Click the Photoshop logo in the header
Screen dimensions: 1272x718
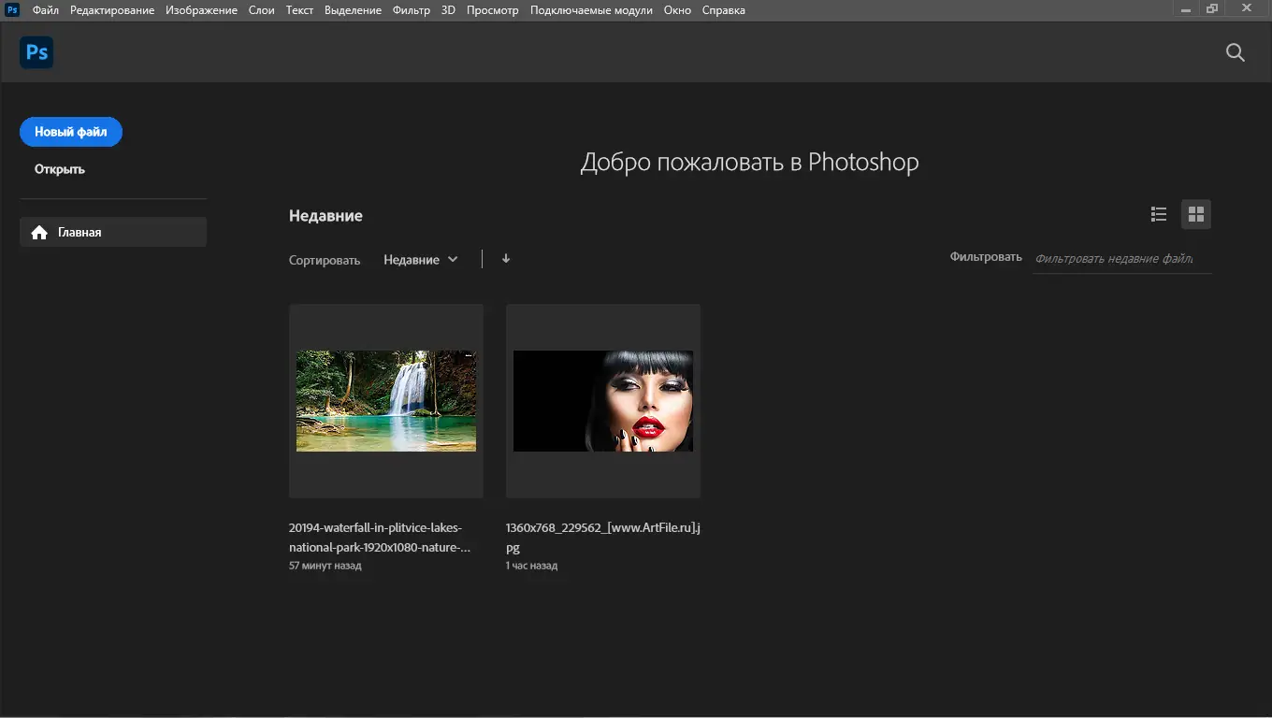point(36,52)
